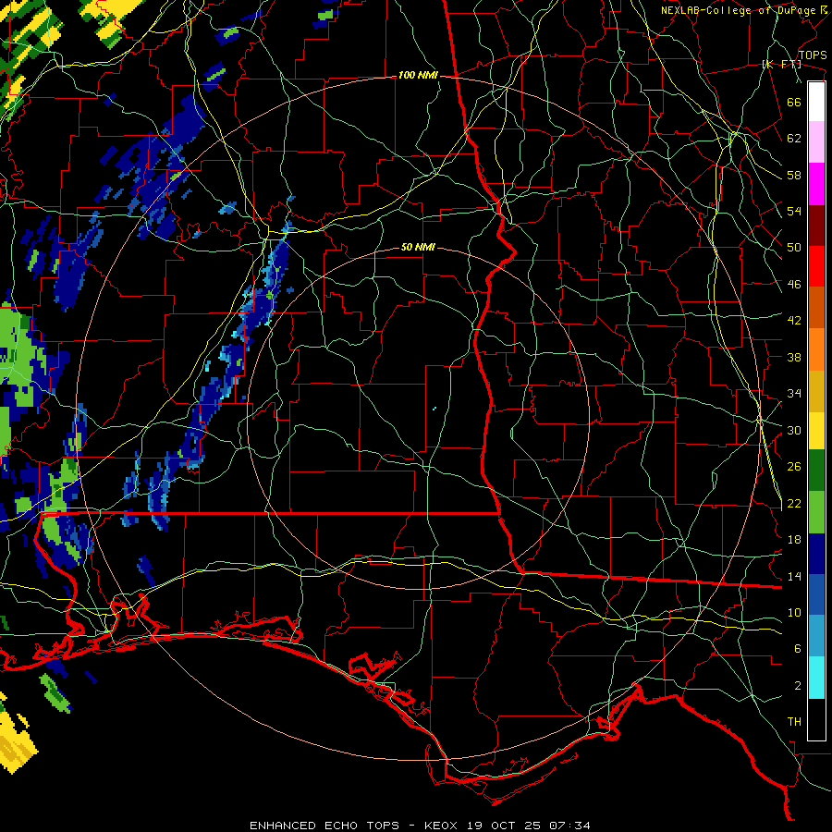
Task: Click the light green swatch between 22 and 18
Action: 816,512
